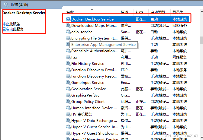Select the GameInput Service row

[88, 82]
